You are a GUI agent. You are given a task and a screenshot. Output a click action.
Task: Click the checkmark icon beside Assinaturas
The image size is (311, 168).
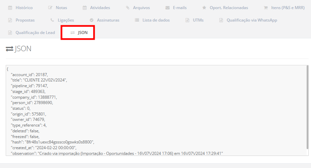[x=92, y=20]
